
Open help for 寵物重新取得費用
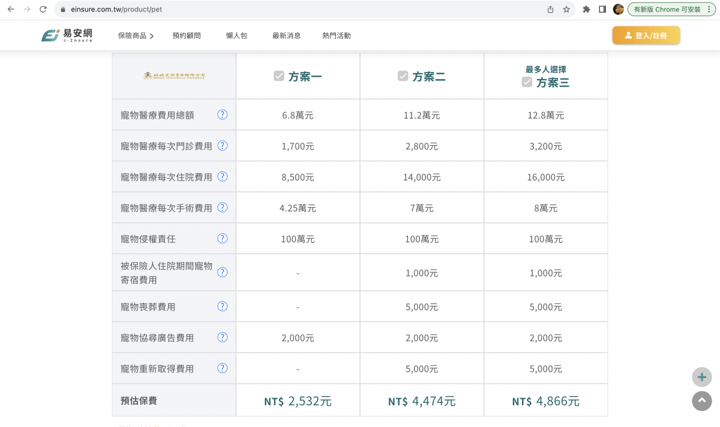click(x=222, y=368)
